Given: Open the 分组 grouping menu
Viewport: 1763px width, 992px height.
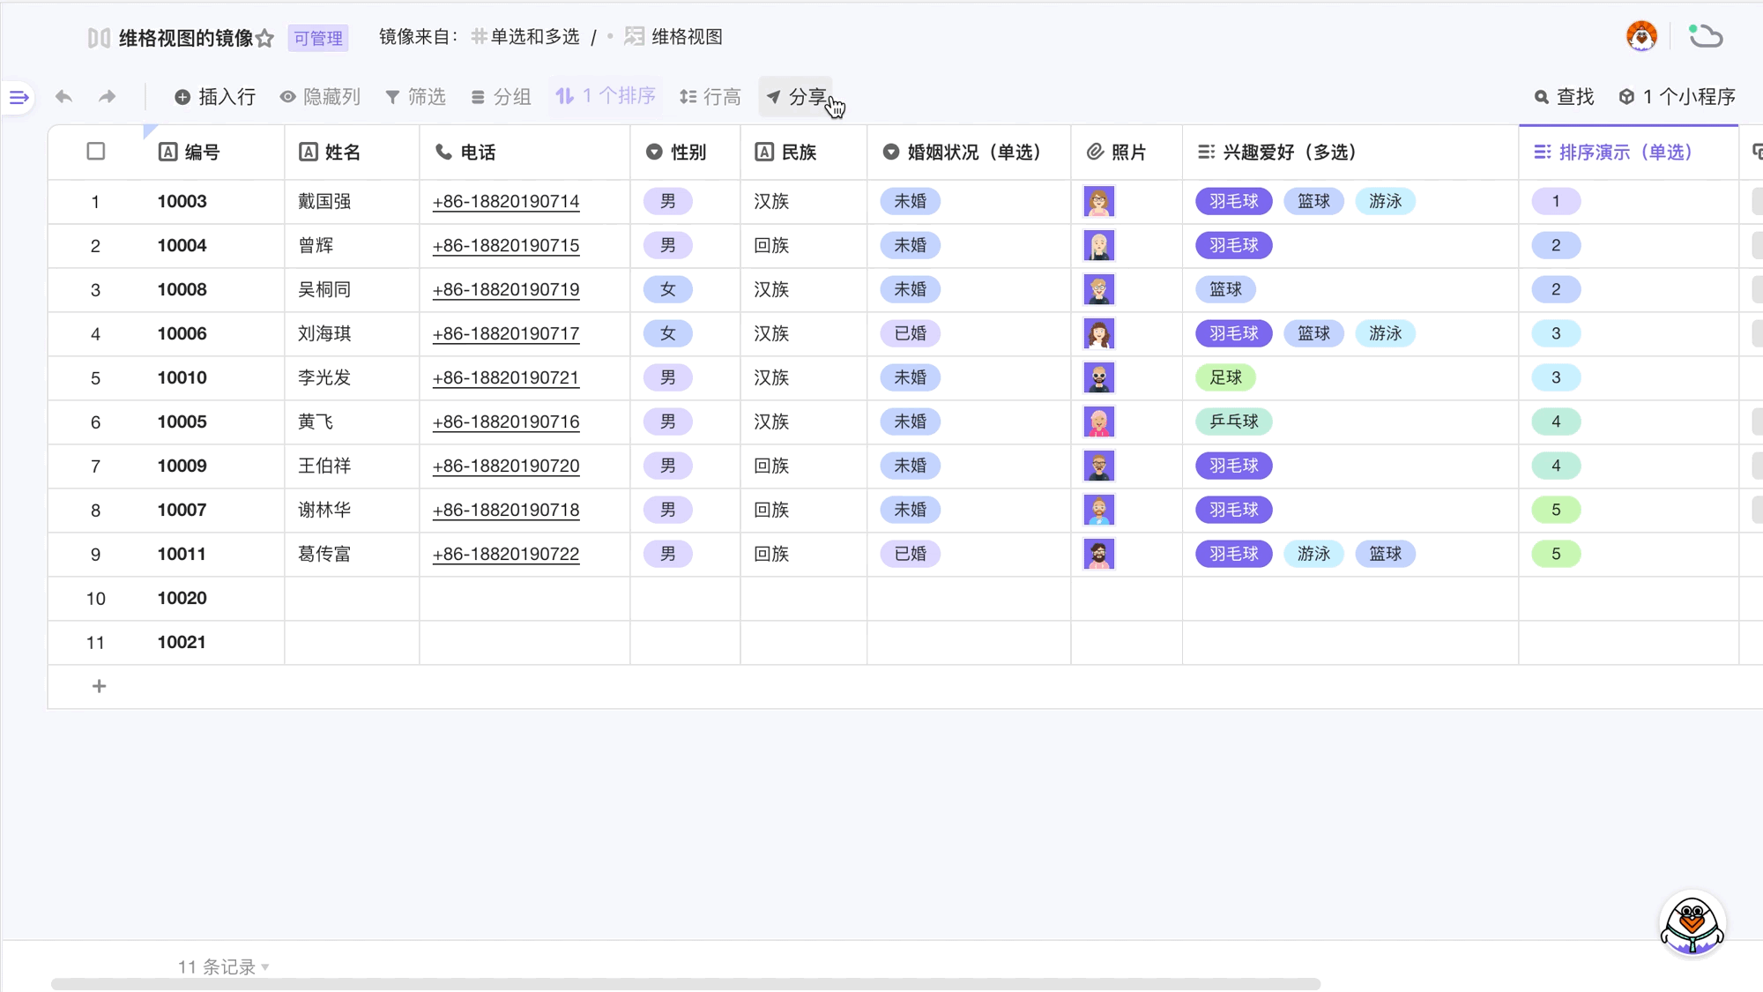Looking at the screenshot, I should pos(501,97).
